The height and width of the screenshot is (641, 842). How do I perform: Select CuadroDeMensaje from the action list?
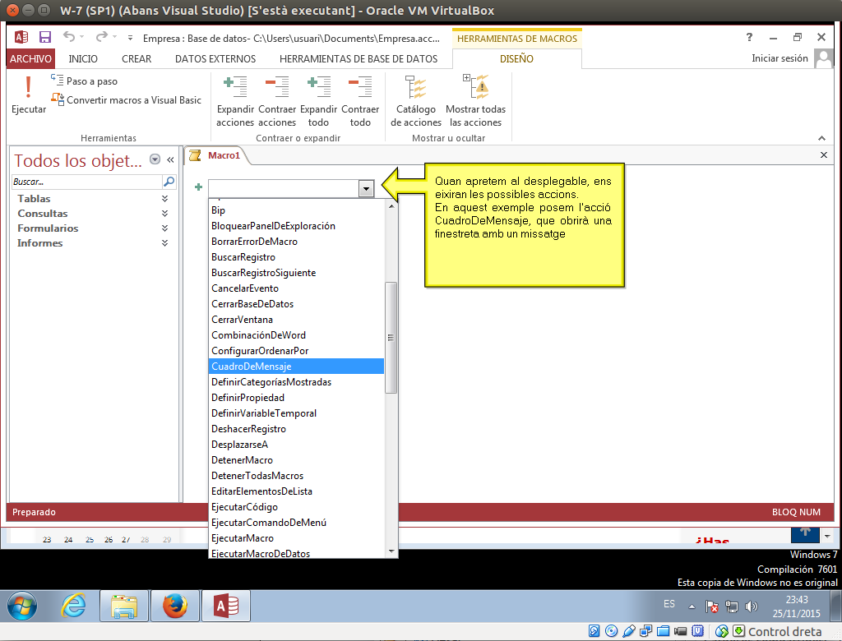tap(296, 367)
